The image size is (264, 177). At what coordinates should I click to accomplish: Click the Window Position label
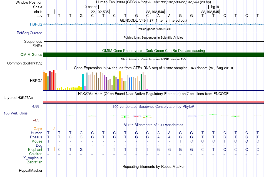(29, 2)
